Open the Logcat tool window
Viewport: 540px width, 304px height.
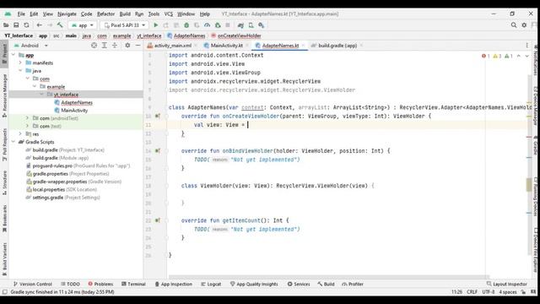coord(211,284)
